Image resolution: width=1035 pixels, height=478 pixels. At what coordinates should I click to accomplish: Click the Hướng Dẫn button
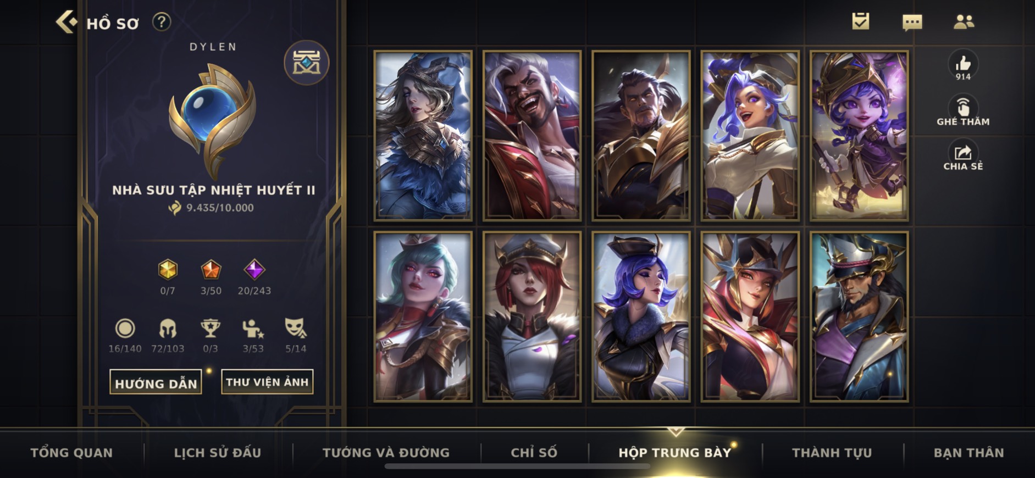click(156, 382)
